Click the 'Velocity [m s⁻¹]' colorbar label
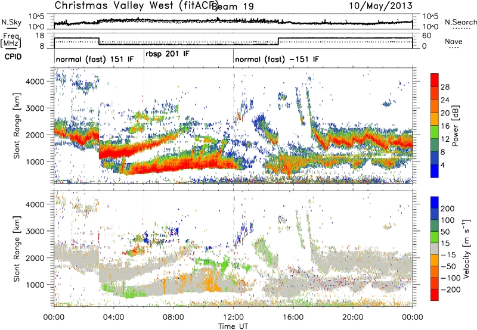477x330 pixels. point(466,248)
